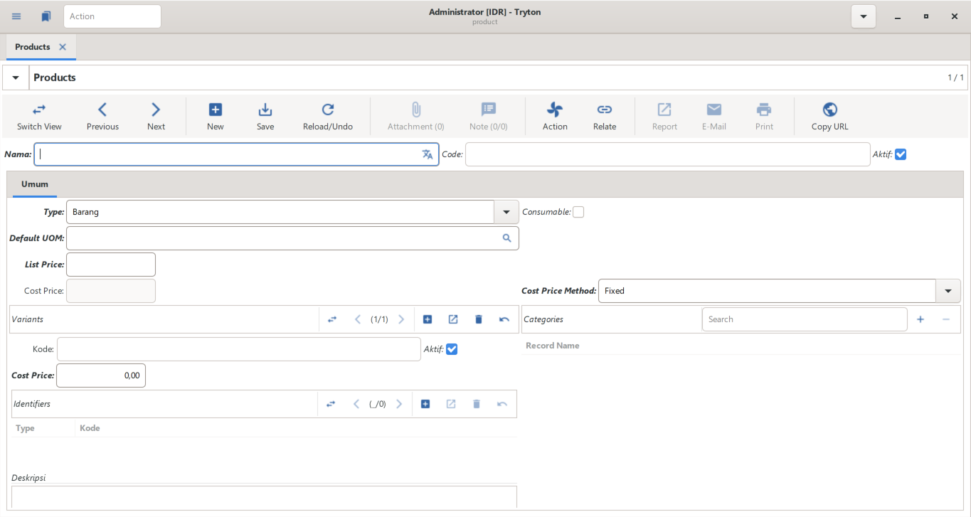Image resolution: width=971 pixels, height=517 pixels.
Task: Click translate icon in Nama field
Action: point(428,154)
